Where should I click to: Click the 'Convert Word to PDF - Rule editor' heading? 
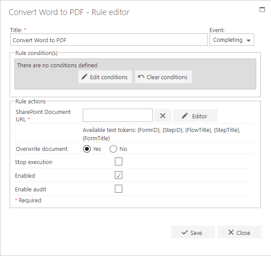[69, 12]
